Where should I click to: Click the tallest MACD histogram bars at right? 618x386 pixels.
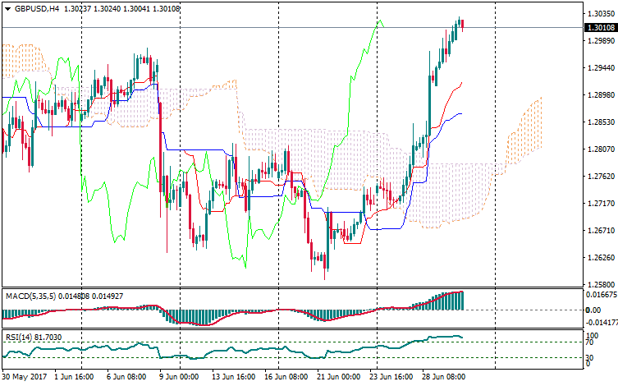460,301
